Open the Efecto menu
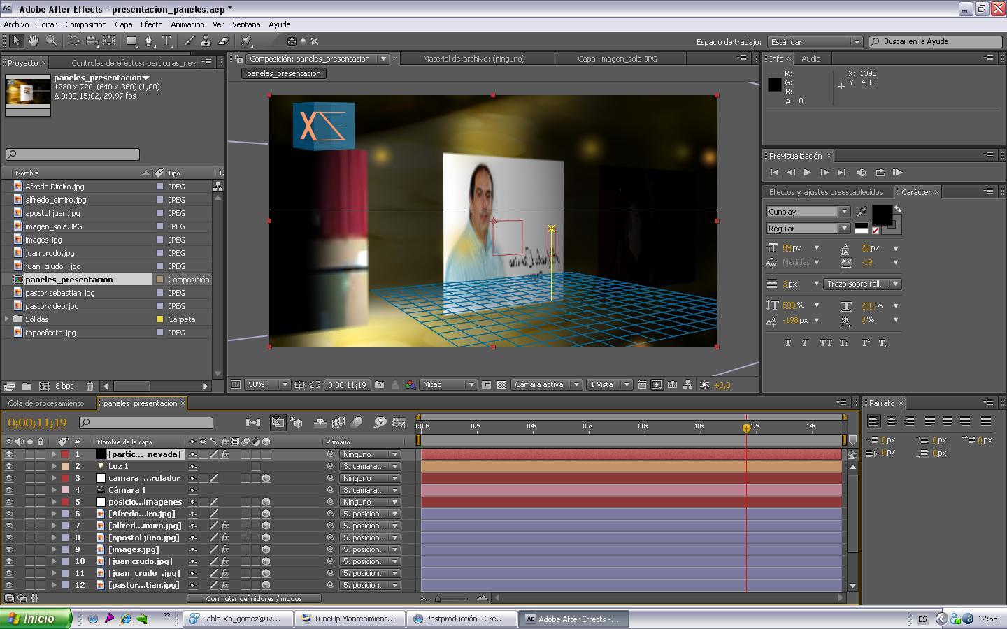 point(152,24)
